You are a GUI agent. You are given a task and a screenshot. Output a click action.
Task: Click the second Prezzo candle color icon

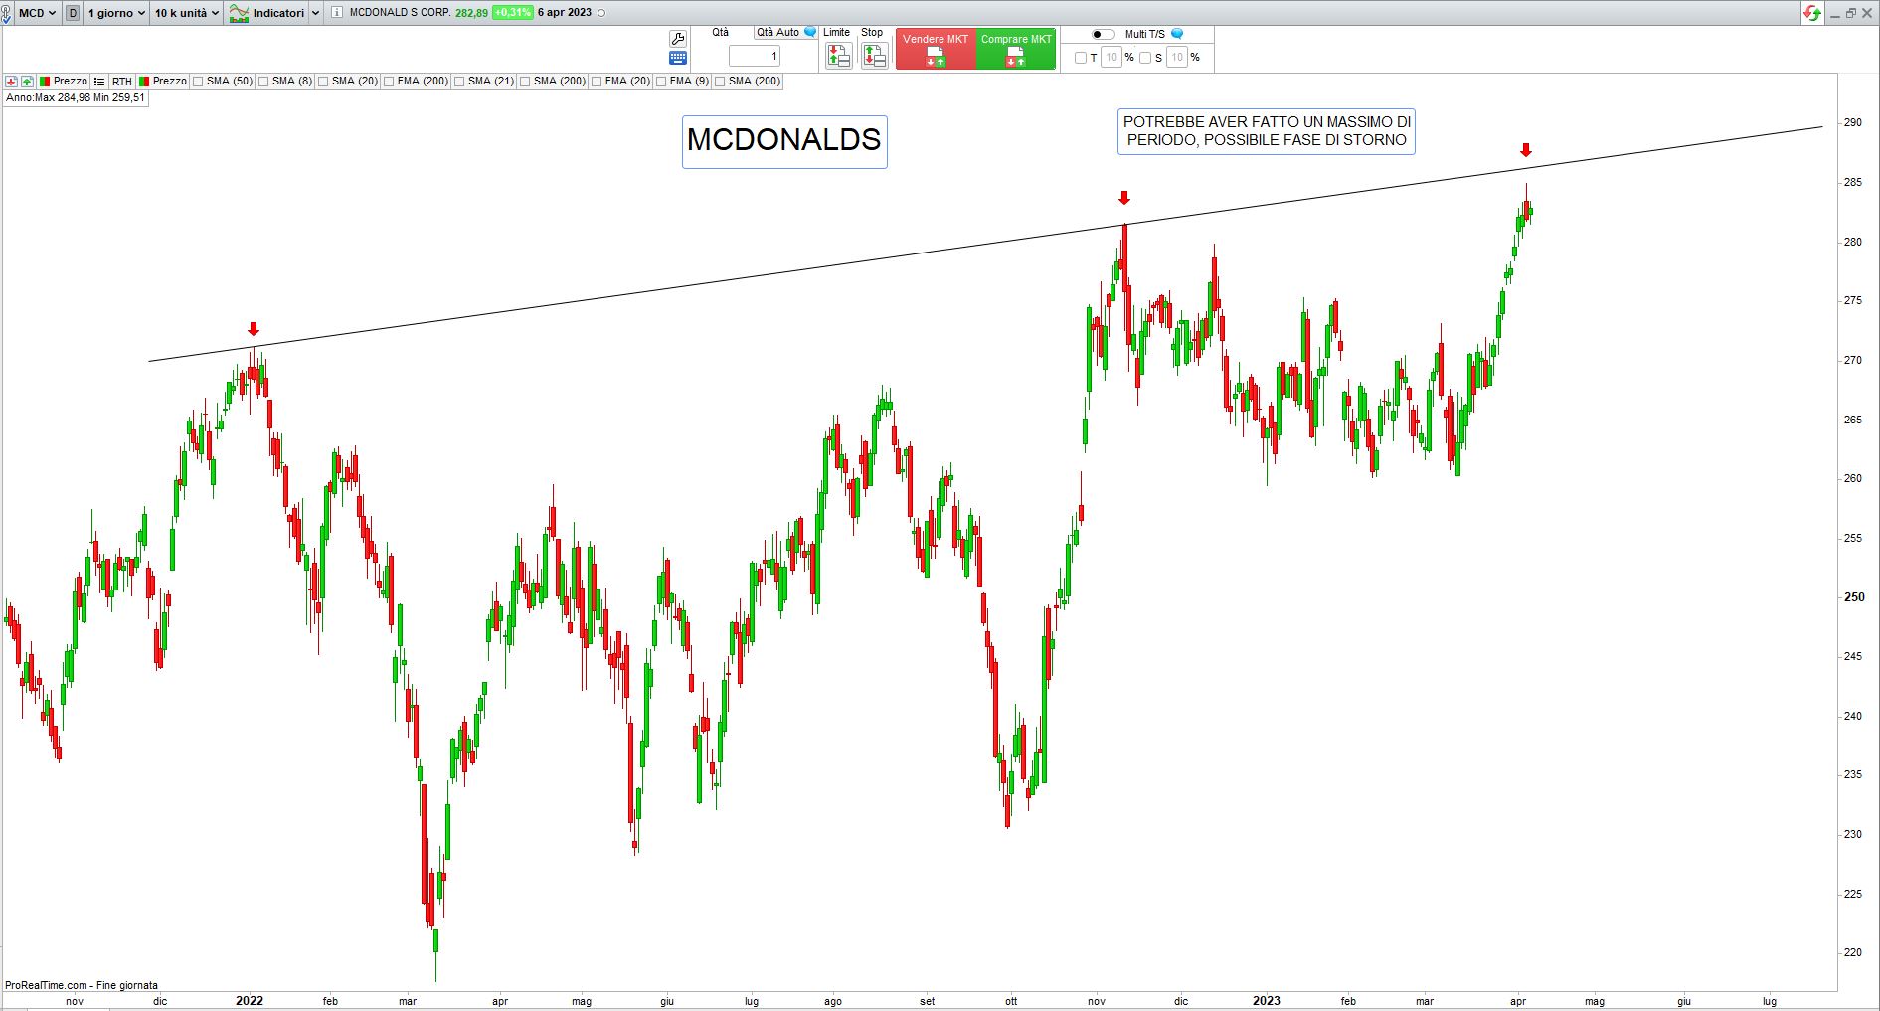[144, 82]
